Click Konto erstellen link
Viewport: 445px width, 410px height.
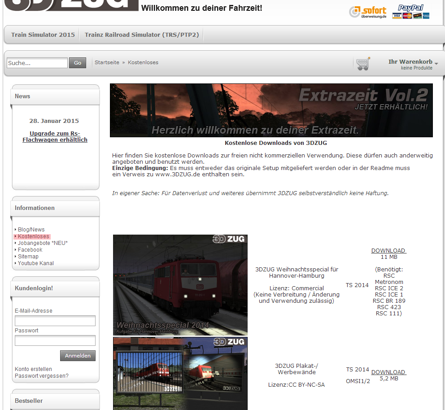(x=34, y=369)
